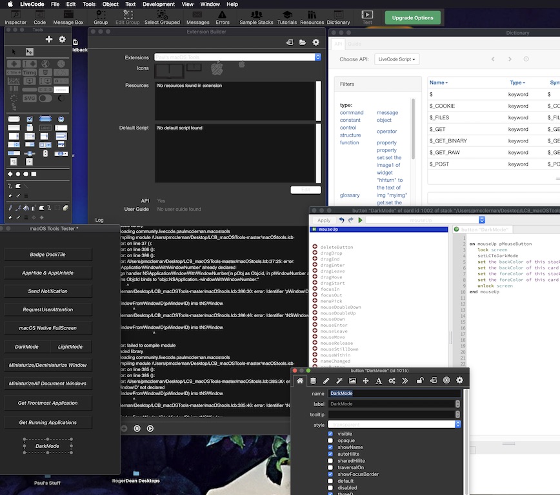Uncheck the visible checkbox

(x=331, y=434)
